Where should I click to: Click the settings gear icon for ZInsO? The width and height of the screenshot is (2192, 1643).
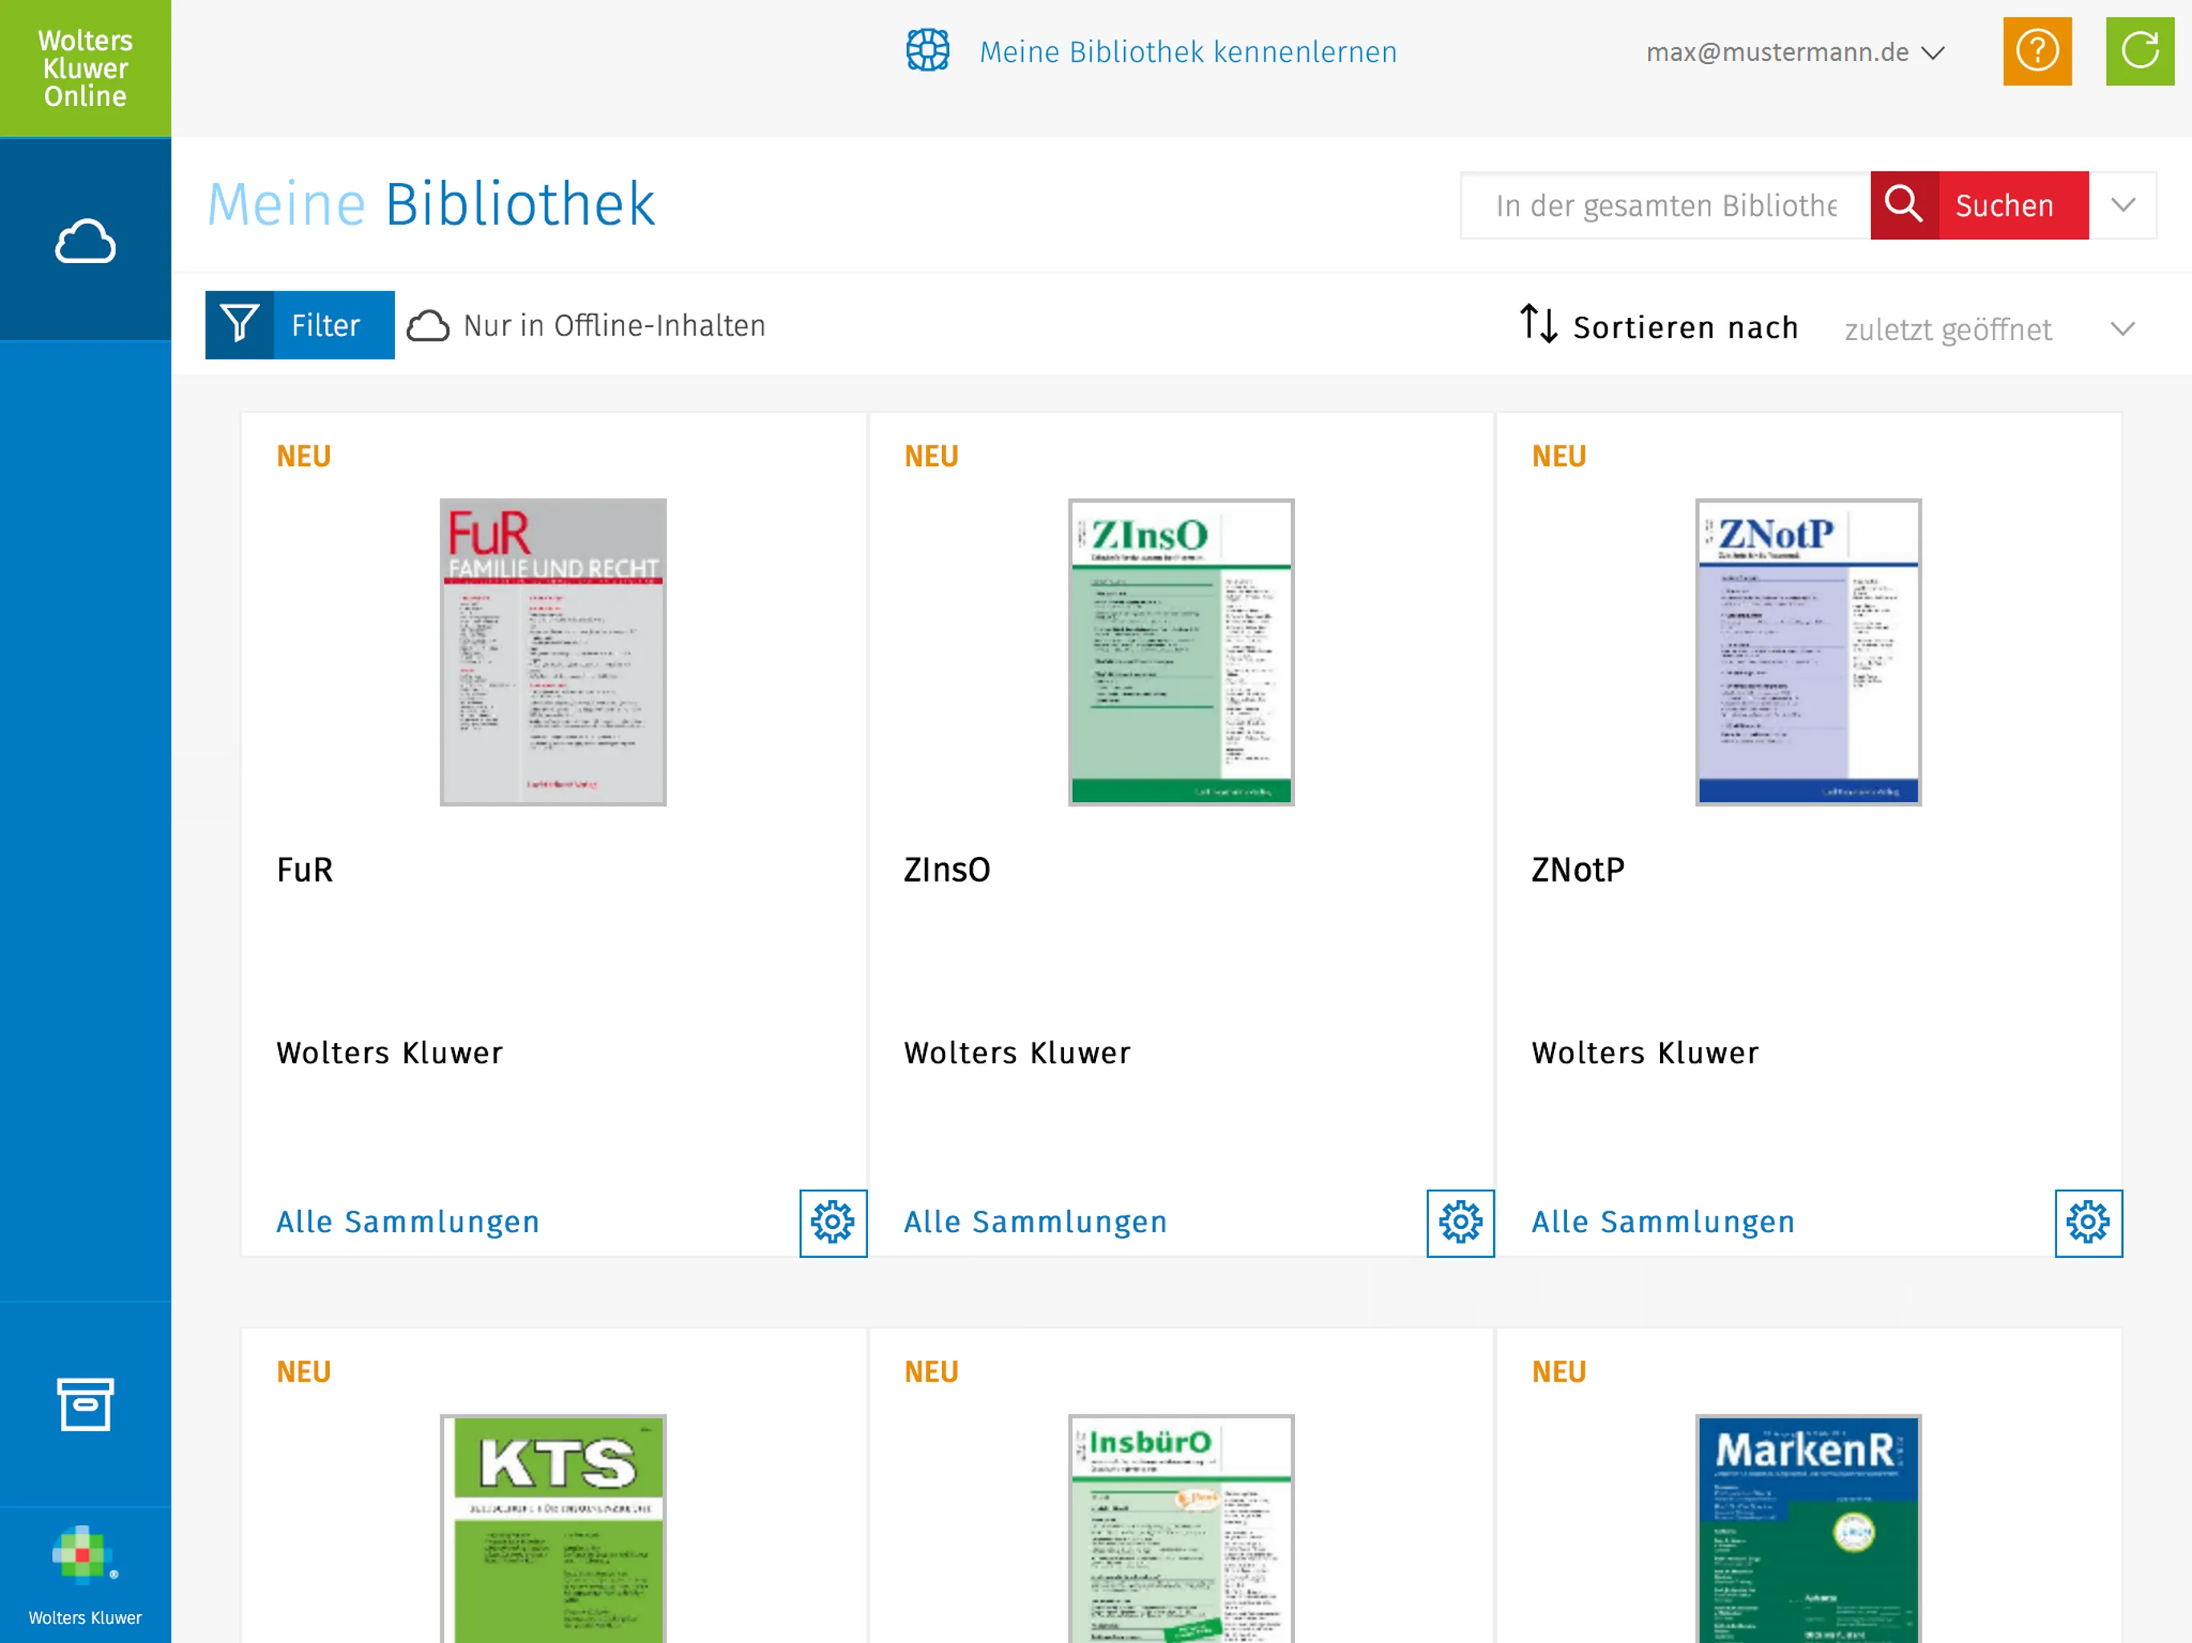1457,1222
